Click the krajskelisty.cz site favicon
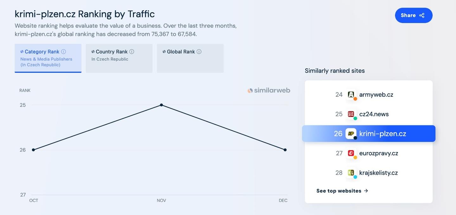Viewport: 456px width, 215px height. point(351,173)
